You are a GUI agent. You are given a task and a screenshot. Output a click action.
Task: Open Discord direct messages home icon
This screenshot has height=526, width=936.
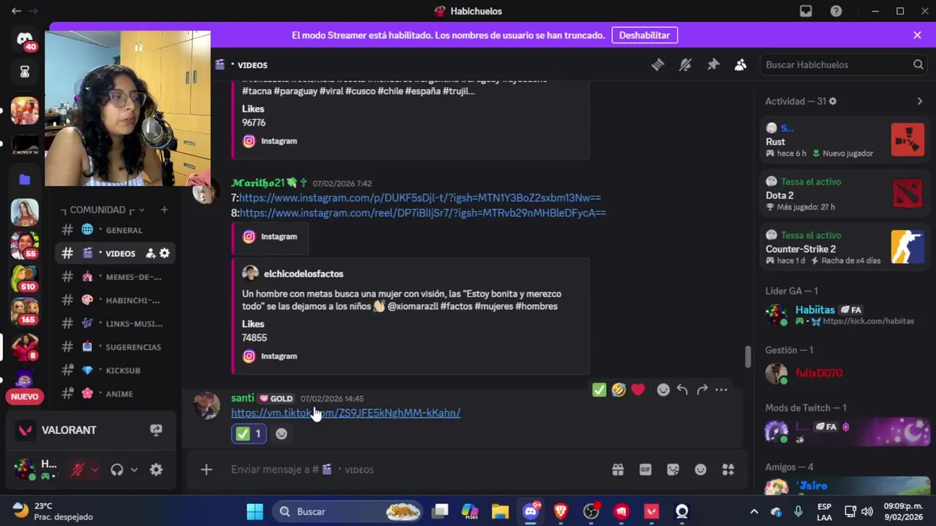tap(24, 40)
